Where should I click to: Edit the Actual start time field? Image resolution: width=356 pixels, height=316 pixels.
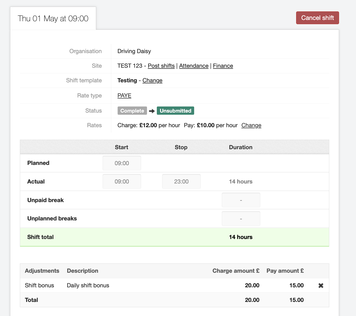(x=122, y=182)
